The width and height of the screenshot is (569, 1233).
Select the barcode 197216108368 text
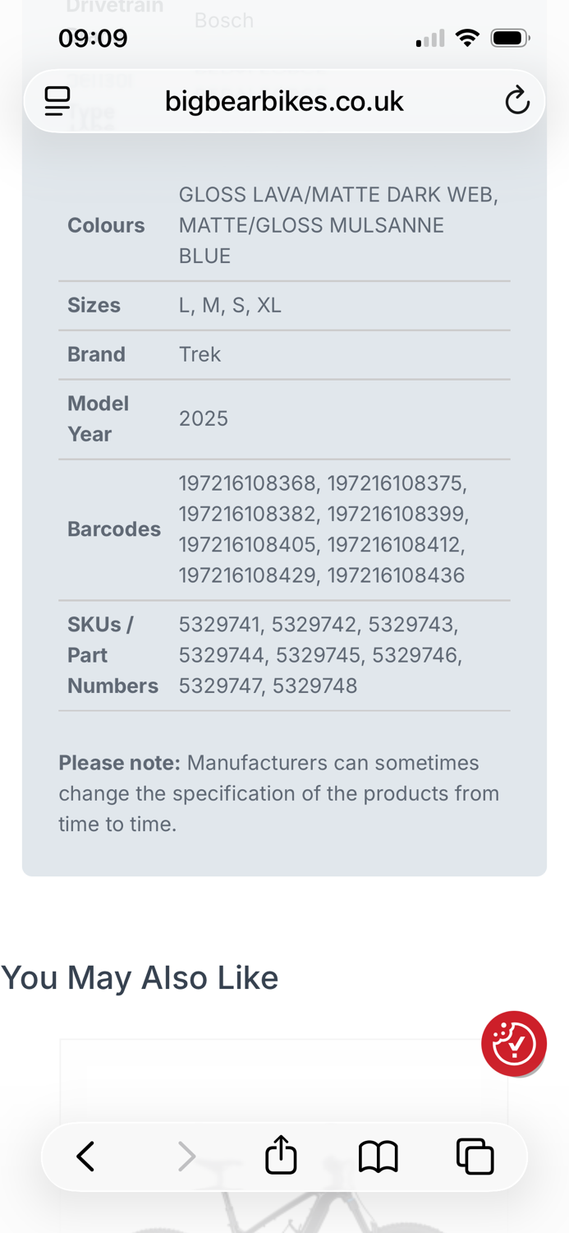248,483
